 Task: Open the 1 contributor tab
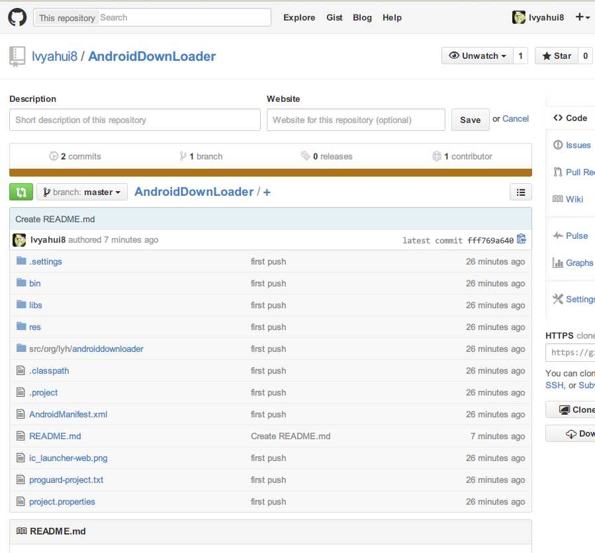click(462, 156)
